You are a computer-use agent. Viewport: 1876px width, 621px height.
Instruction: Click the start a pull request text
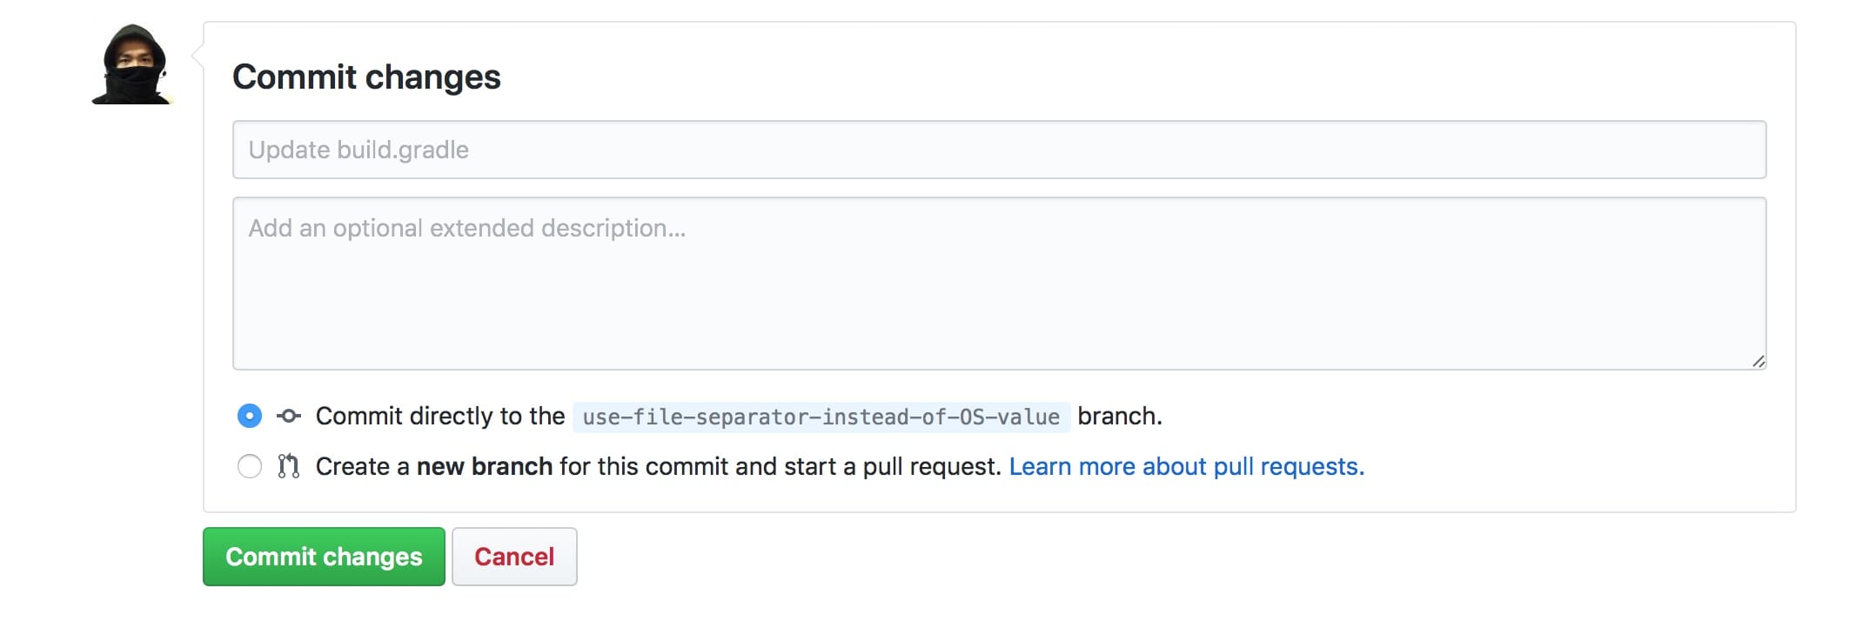click(x=892, y=467)
